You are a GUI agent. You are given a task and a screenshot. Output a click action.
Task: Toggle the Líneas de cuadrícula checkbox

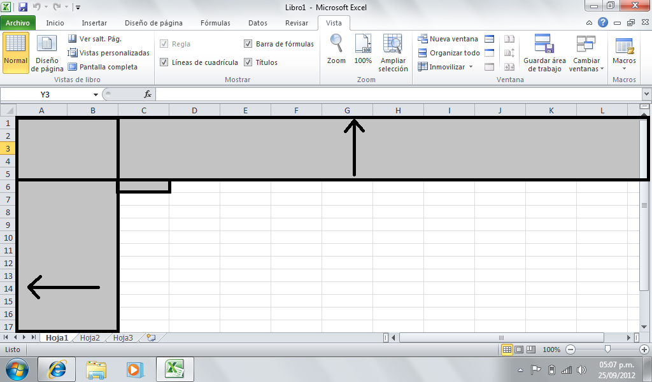pos(163,62)
